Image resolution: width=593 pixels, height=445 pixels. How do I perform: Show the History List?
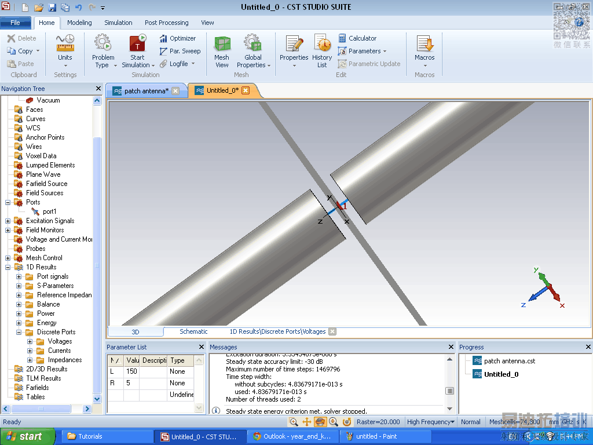pos(322,51)
